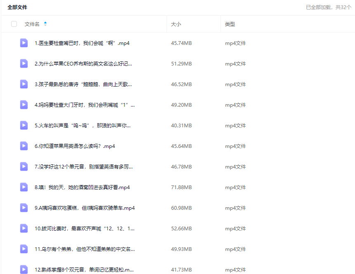The height and width of the screenshot is (274, 355).
Task: Tick the select-all checkbox in the header
Action: click(x=14, y=24)
